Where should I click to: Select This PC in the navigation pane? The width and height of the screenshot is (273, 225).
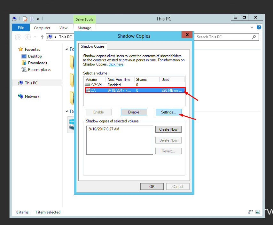[37, 83]
